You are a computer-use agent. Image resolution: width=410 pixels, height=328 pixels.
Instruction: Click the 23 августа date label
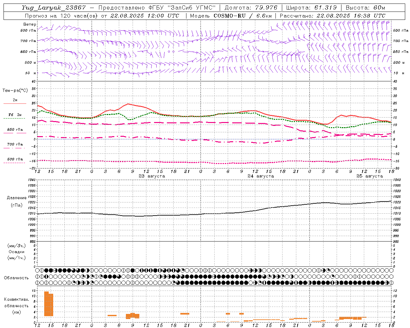pyautogui.click(x=152, y=176)
